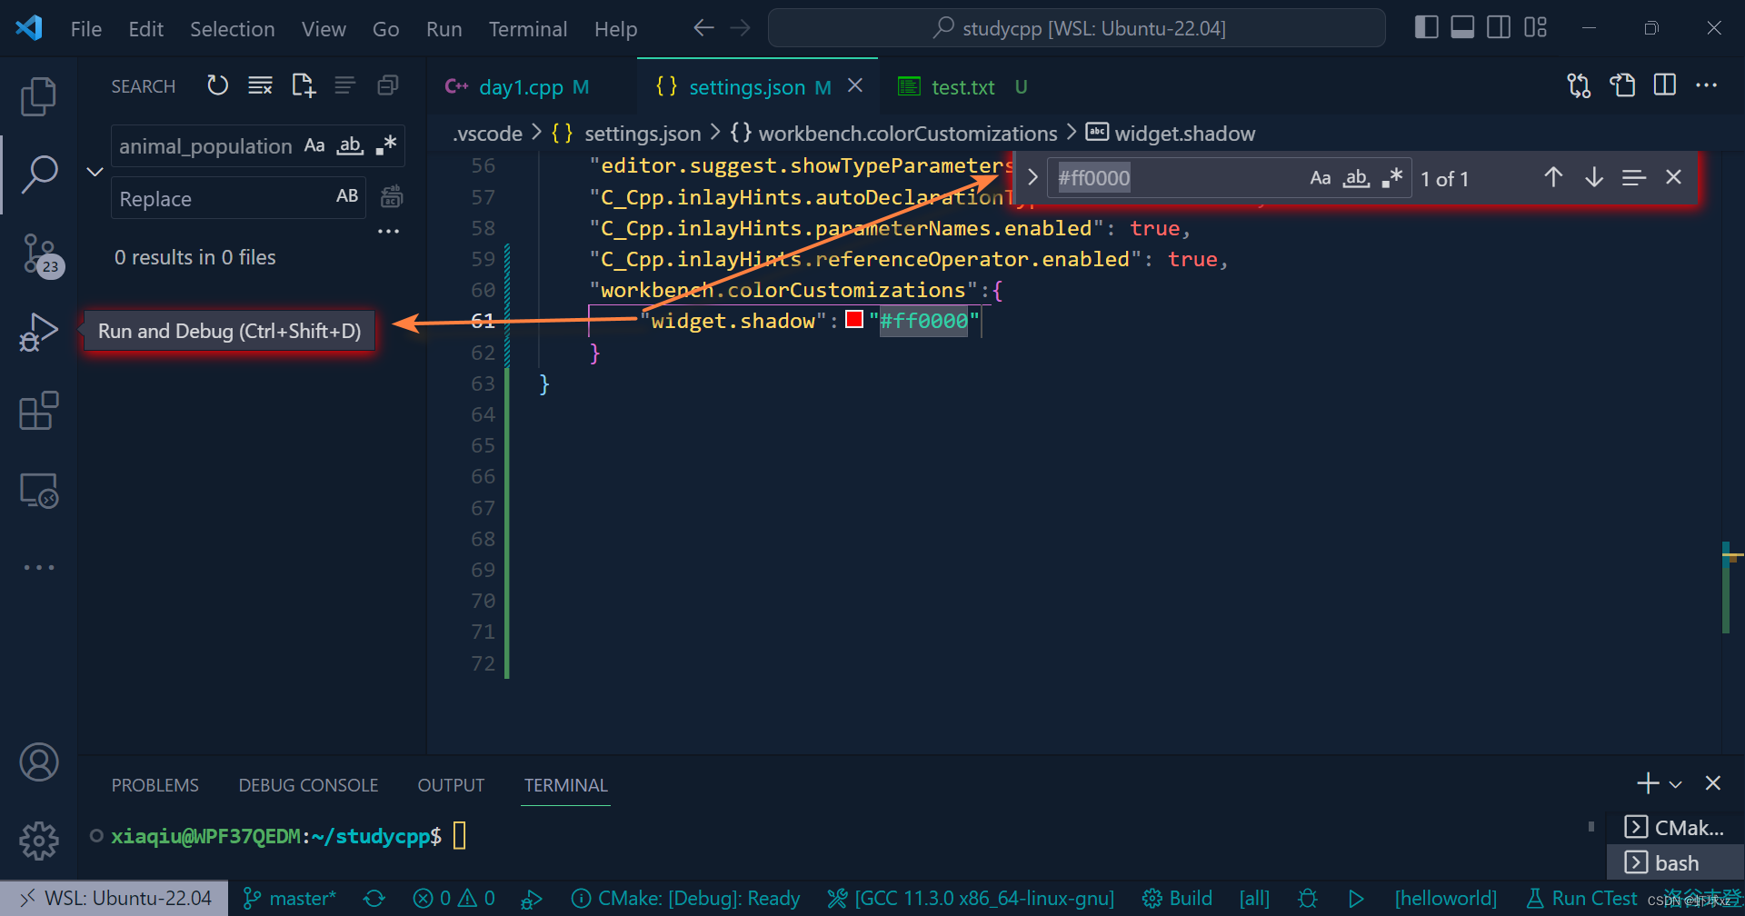Toggle Match Whole Word in Search panel
The image size is (1745, 916).
click(350, 145)
